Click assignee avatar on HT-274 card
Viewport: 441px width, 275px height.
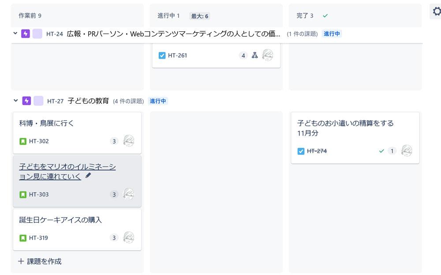(407, 151)
